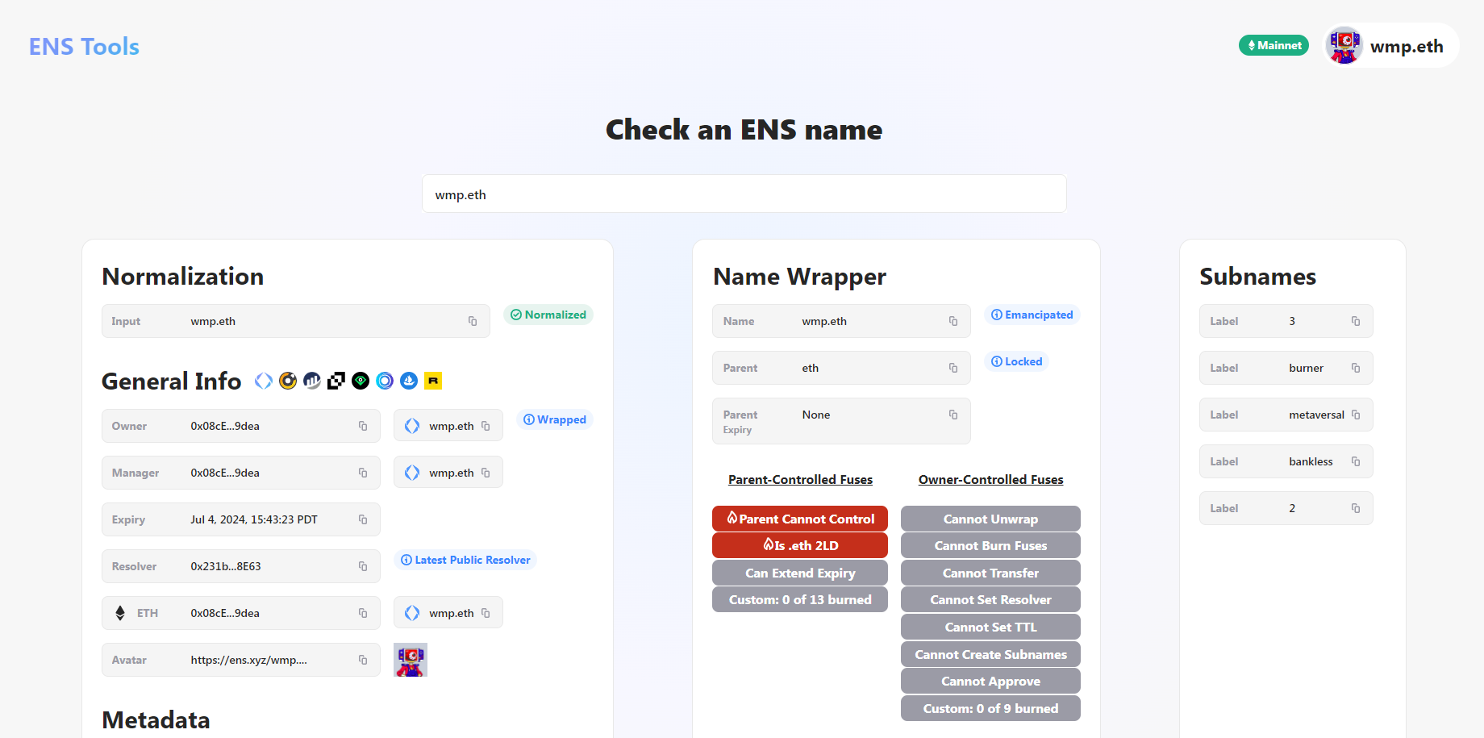This screenshot has height=738, width=1484.
Task: Click the info icon on the Locked badge
Action: 998,361
